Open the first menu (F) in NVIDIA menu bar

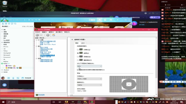click(x=38, y=32)
